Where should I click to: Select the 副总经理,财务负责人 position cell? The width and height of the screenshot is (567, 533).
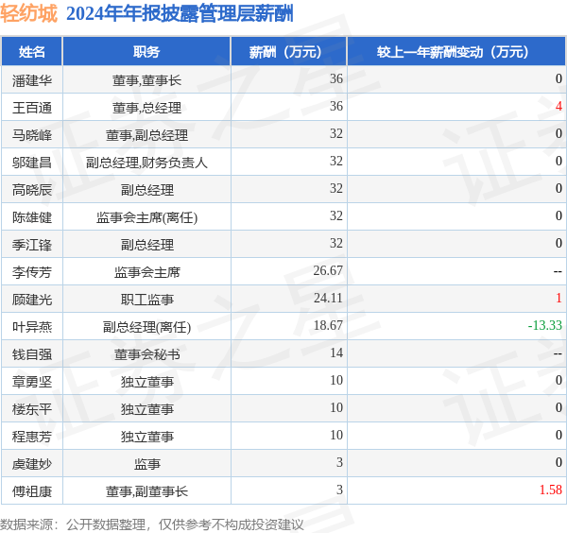tap(146, 163)
